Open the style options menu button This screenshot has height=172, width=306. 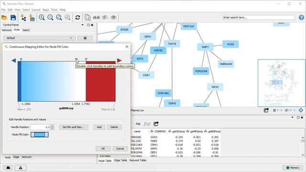pyautogui.click(x=85, y=38)
